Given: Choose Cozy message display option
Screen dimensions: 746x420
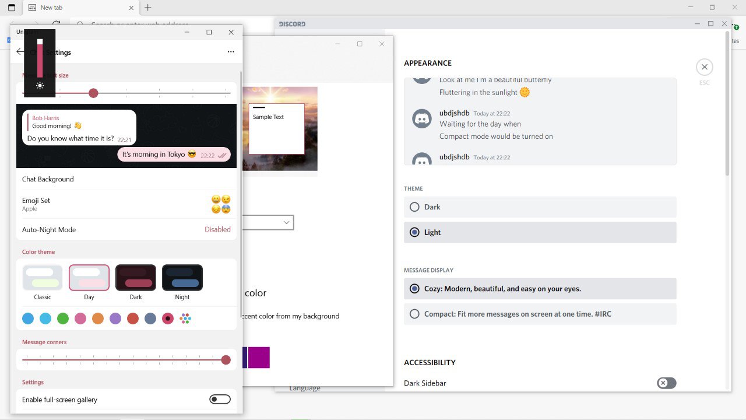Looking at the screenshot, I should pyautogui.click(x=540, y=289).
